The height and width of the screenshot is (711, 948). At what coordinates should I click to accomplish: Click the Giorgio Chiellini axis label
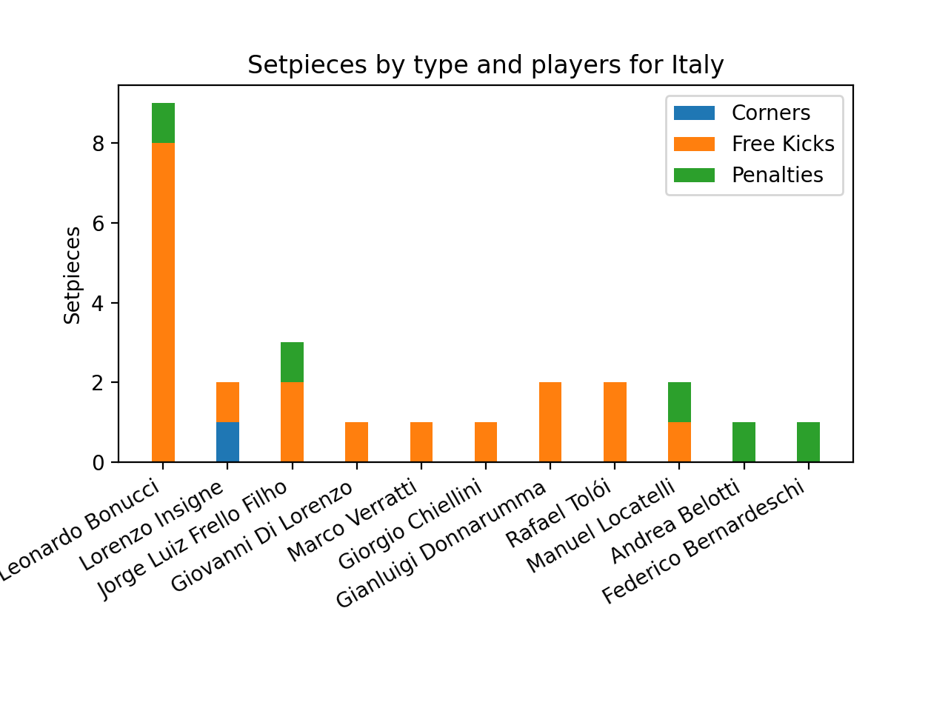[x=410, y=525]
